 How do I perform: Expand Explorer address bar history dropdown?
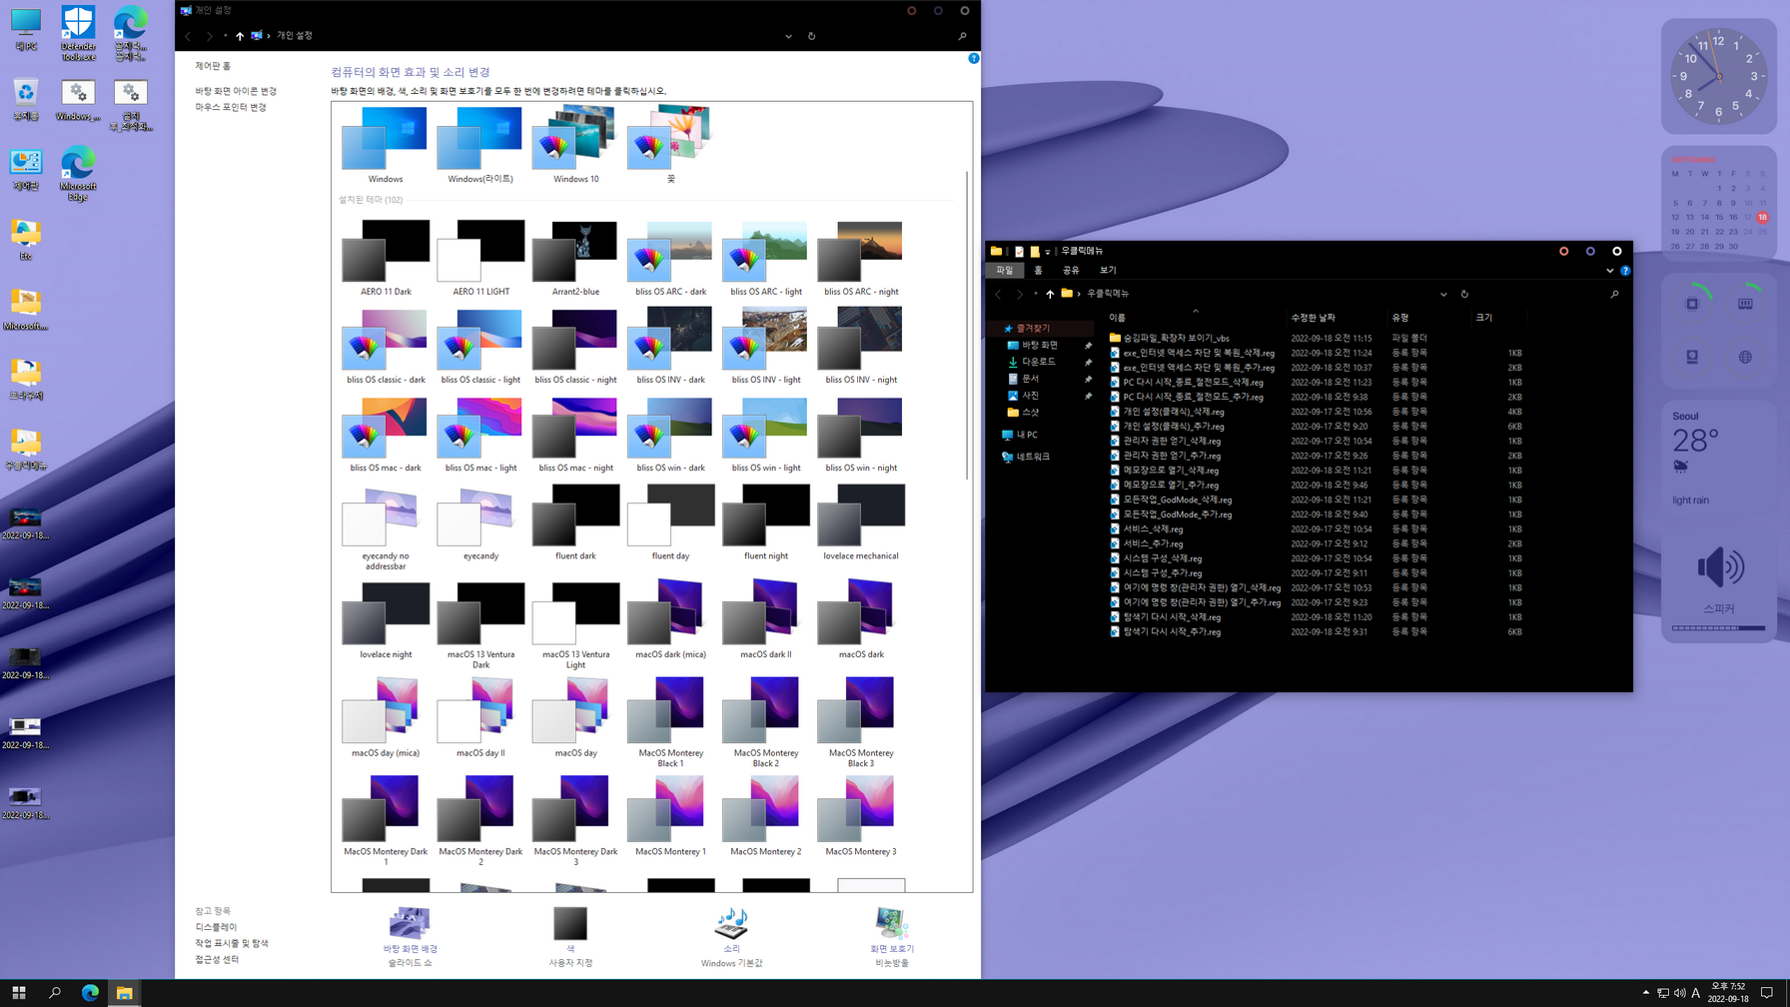click(x=1443, y=294)
